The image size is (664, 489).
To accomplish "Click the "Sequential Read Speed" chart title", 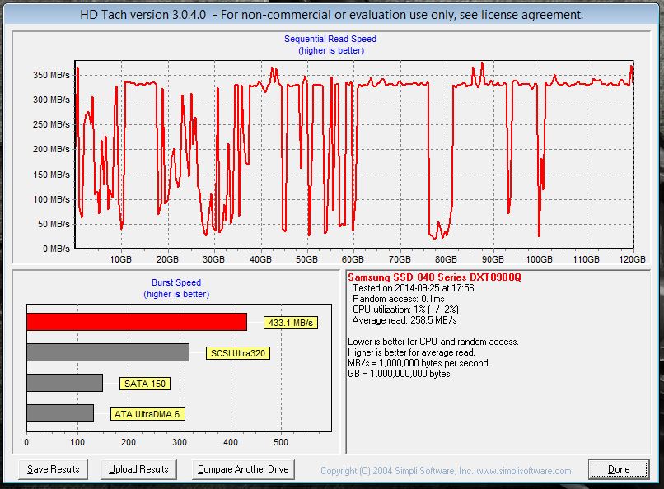I will point(330,39).
